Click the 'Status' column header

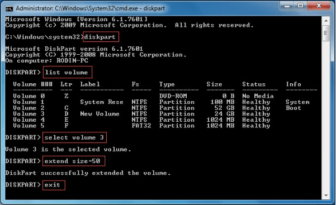tap(254, 84)
